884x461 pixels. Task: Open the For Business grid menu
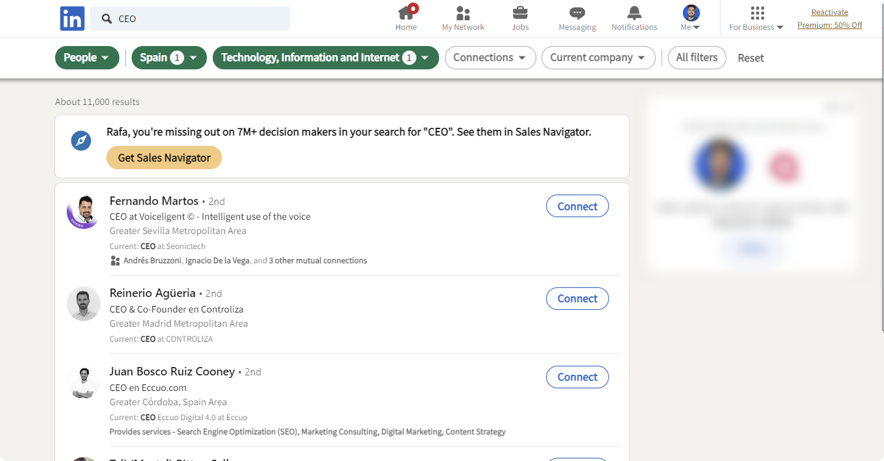(756, 18)
